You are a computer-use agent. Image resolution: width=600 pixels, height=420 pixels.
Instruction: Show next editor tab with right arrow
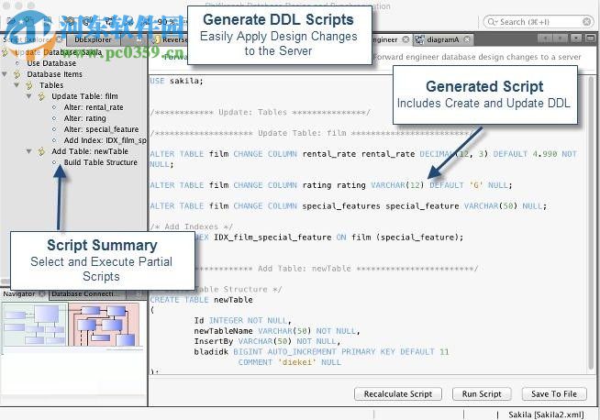point(561,39)
